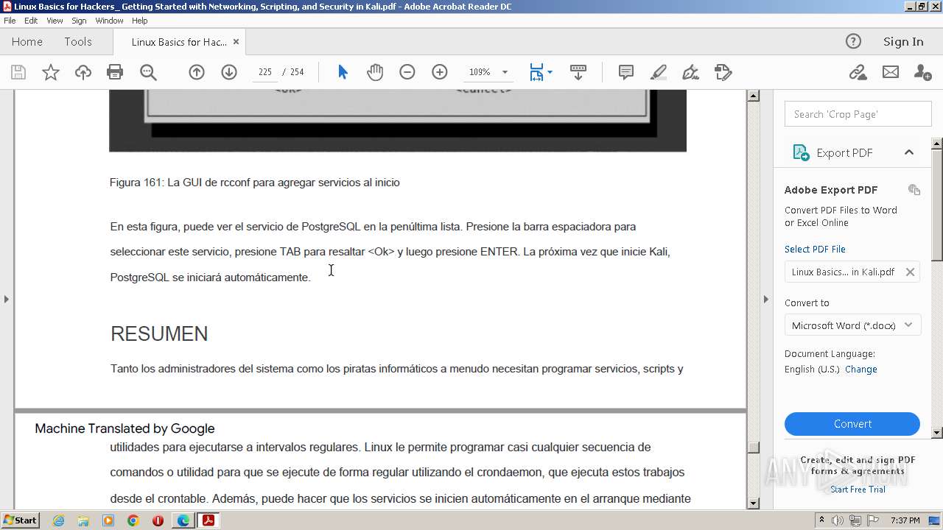This screenshot has height=530, width=943.
Task: Open the Window menu
Action: tap(109, 21)
